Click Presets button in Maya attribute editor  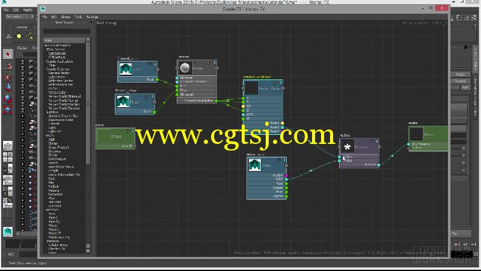tap(460, 81)
